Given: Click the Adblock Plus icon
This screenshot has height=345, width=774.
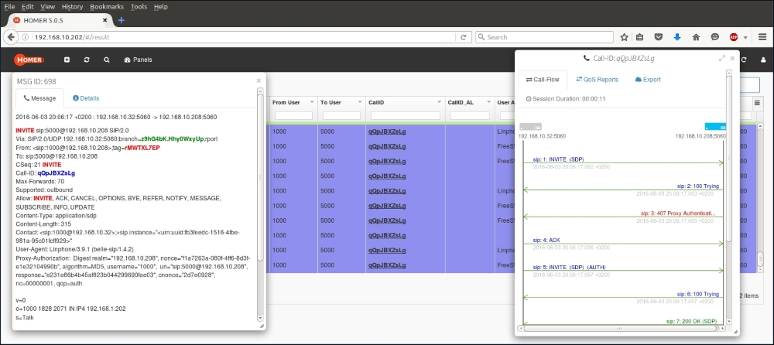Looking at the screenshot, I should tap(734, 37).
